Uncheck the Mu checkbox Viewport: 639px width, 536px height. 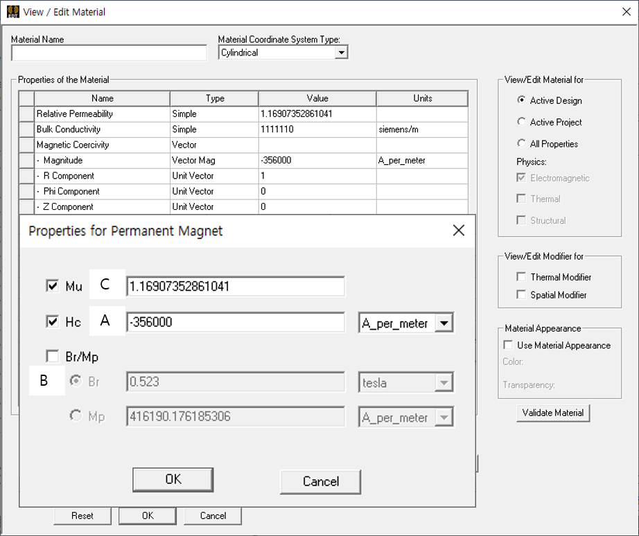click(53, 286)
